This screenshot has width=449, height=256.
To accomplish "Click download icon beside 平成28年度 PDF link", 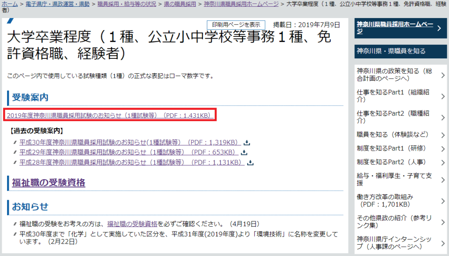I will 250,162.
